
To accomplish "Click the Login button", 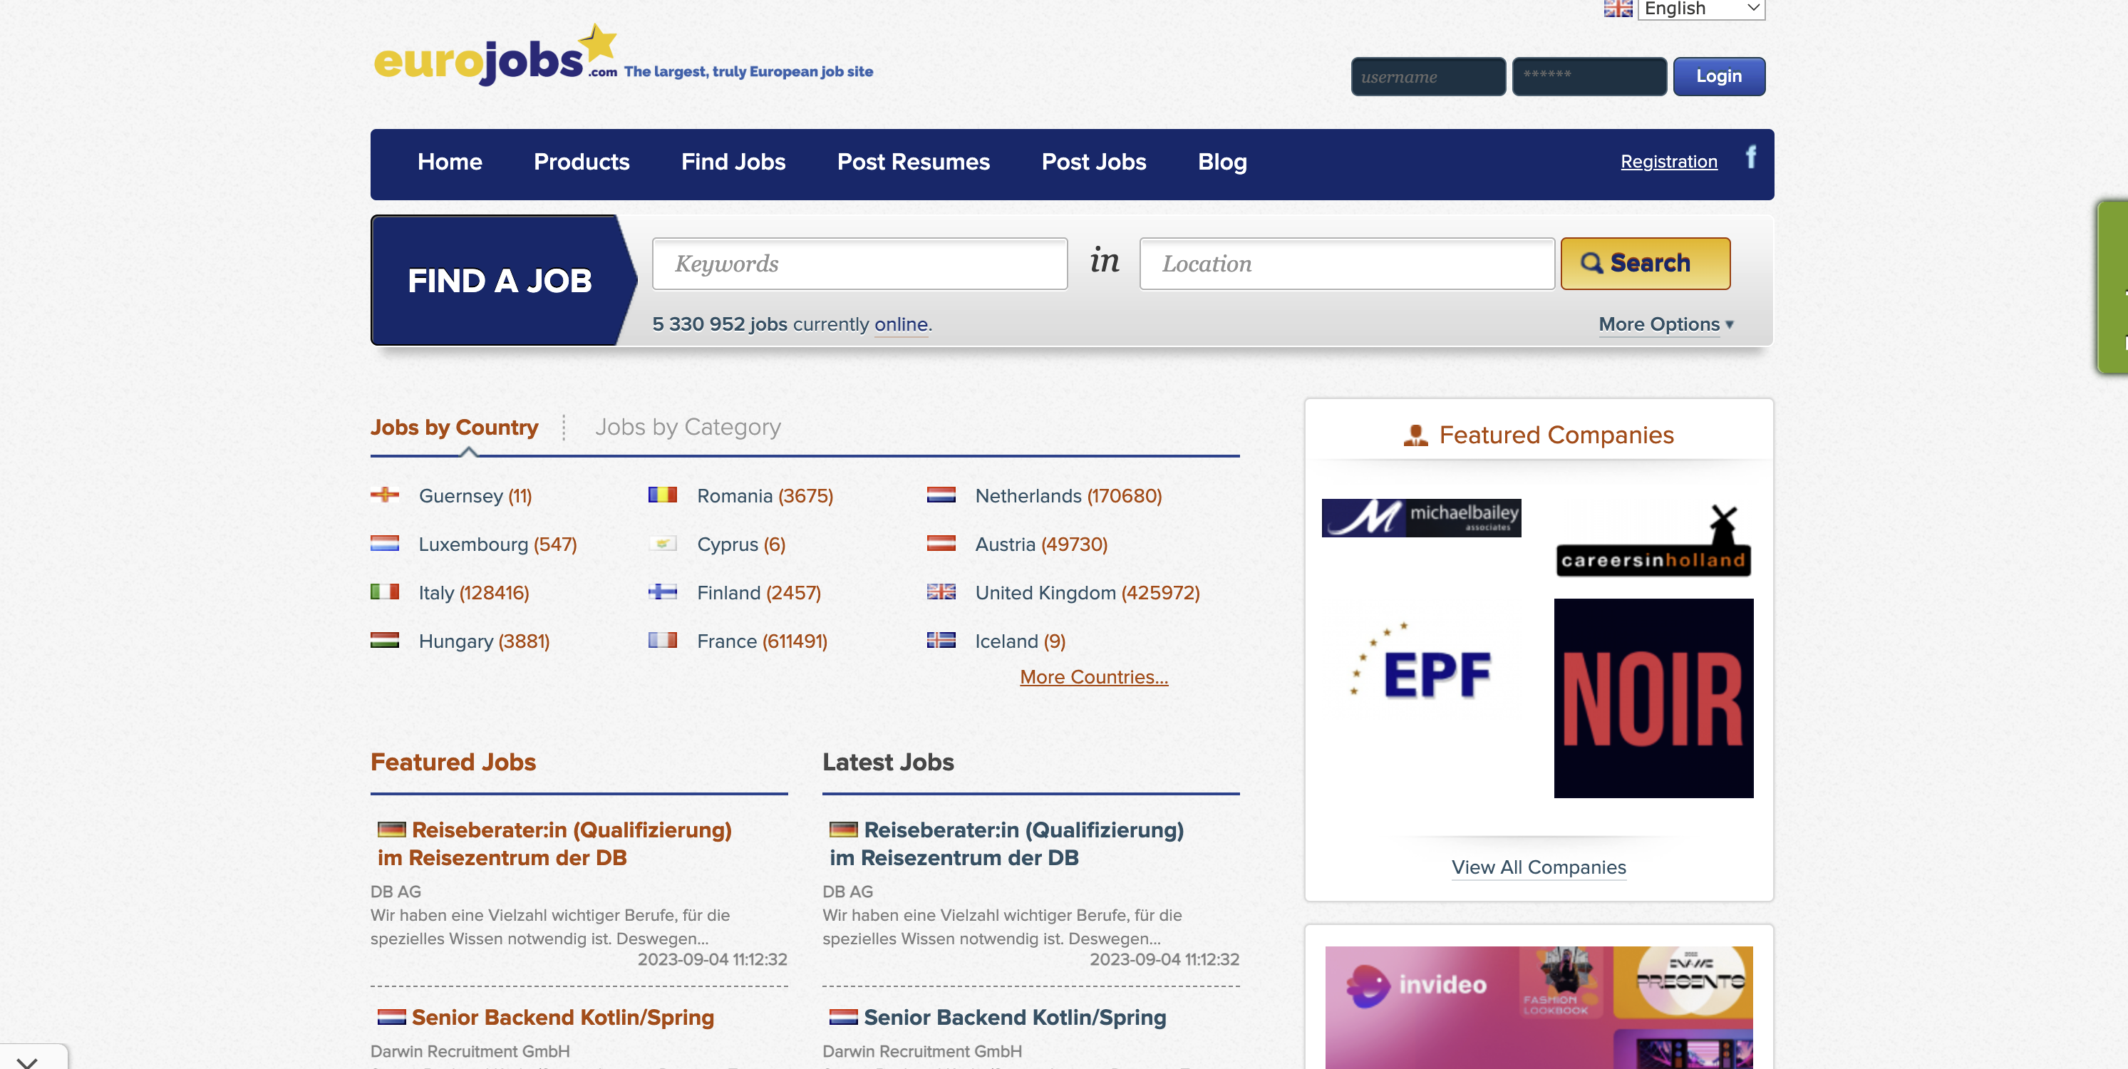I will click(x=1718, y=76).
